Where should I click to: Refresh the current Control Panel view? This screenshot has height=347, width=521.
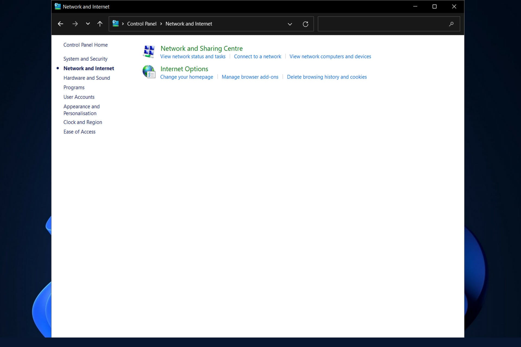[306, 24]
